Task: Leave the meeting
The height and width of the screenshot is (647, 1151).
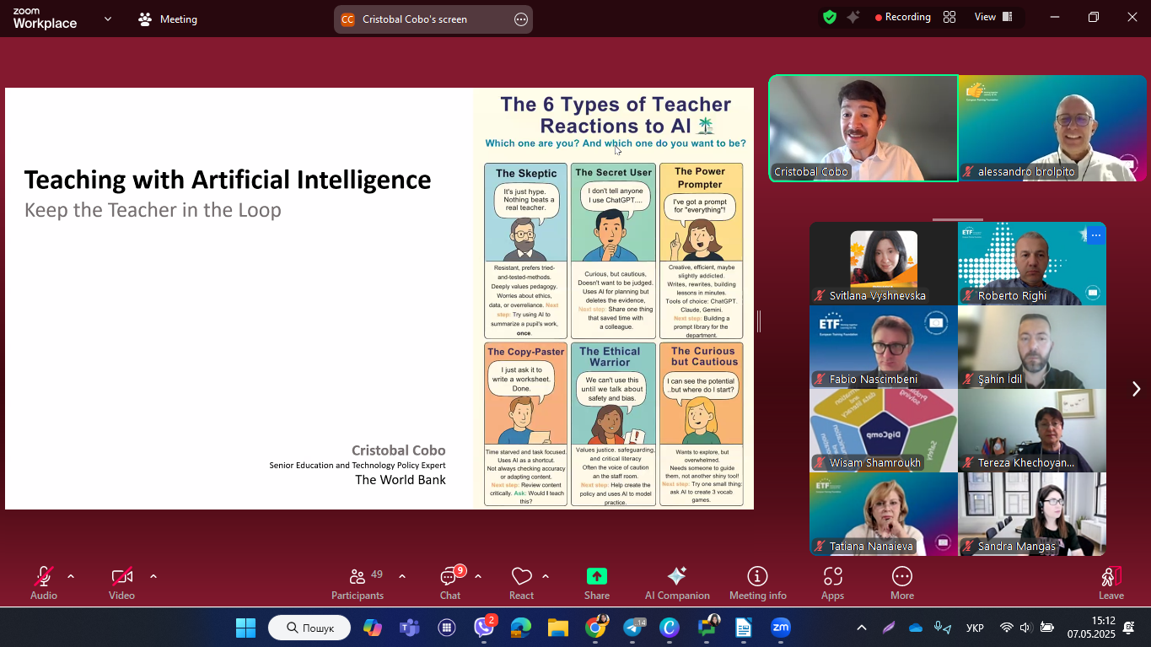Action: [x=1111, y=582]
